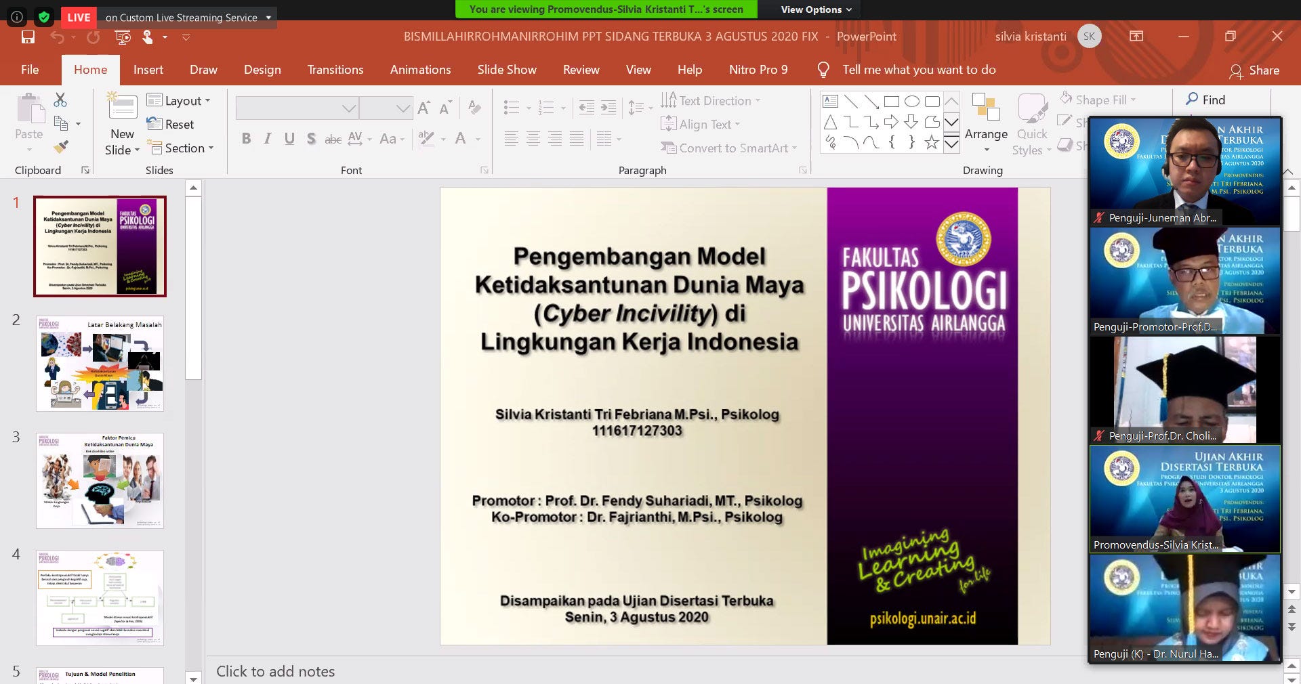Expand the Text Direction dropdown
Screen dimensions: 1301x684
[x=711, y=101]
